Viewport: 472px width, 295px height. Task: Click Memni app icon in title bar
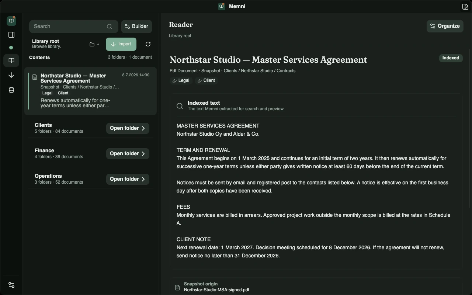pos(222,6)
